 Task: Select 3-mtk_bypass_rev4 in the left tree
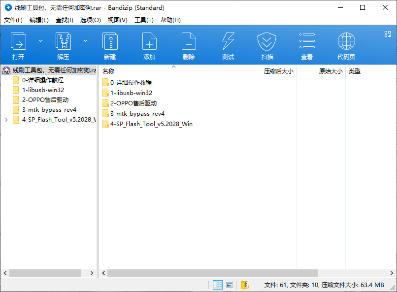click(49, 110)
